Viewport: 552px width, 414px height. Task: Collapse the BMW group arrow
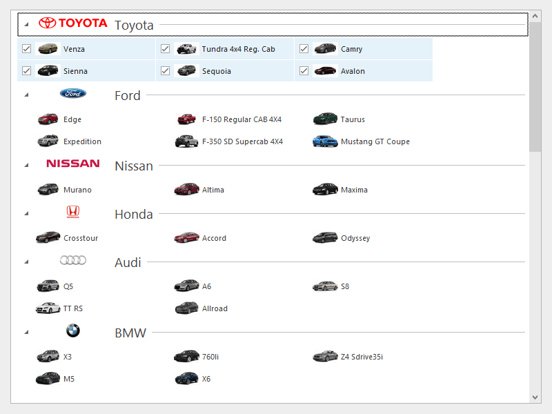point(26,332)
